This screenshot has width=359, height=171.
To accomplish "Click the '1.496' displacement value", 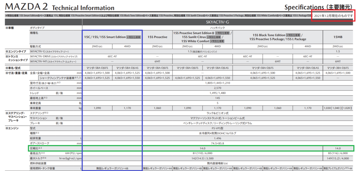I will click(217, 138).
